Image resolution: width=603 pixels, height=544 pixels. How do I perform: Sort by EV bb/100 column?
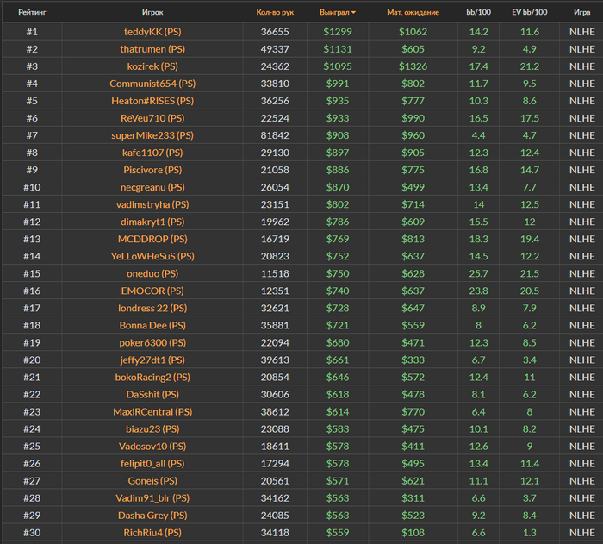pyautogui.click(x=530, y=13)
